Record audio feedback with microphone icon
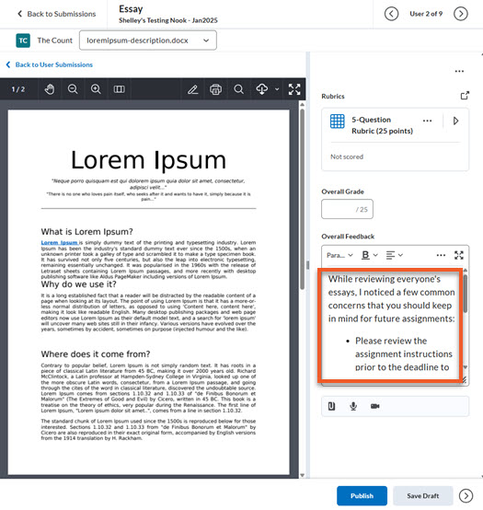Image resolution: width=483 pixels, height=510 pixels. 353,406
